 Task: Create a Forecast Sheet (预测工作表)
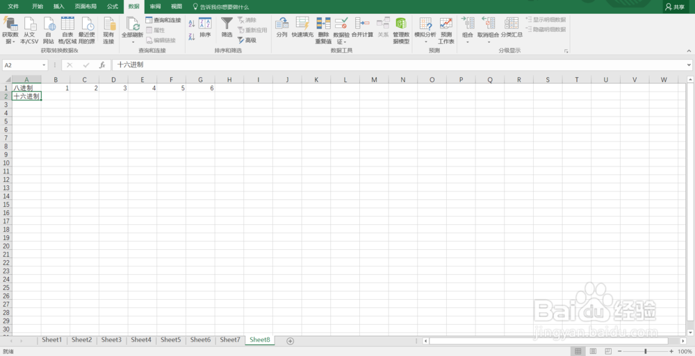446,31
